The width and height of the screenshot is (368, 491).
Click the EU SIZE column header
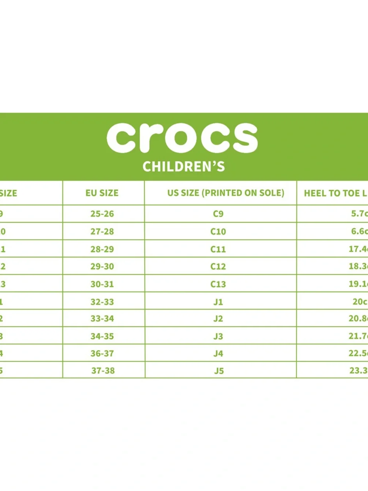pos(102,193)
